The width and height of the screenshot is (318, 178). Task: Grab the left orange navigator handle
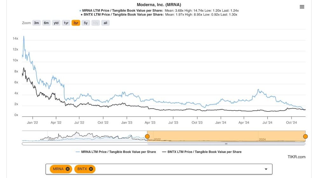click(x=148, y=136)
